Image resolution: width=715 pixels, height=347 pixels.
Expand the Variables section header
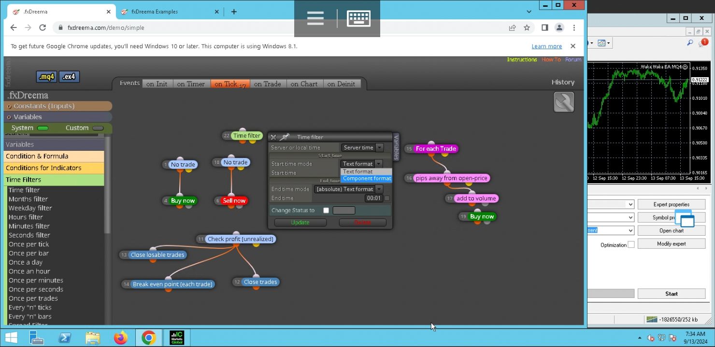click(58, 117)
